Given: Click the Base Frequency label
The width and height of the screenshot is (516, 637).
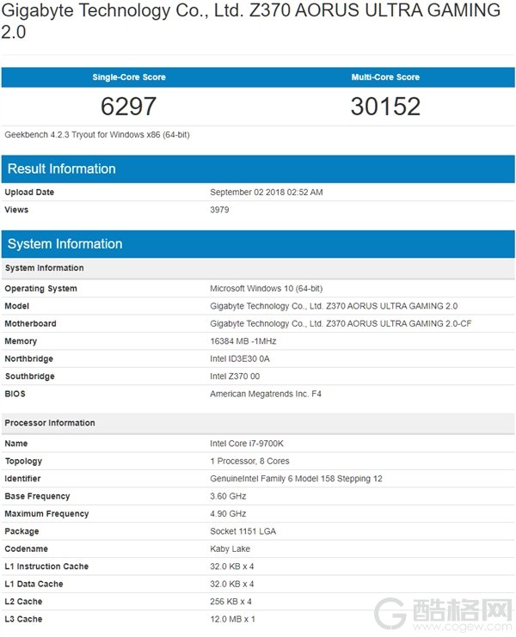Looking at the screenshot, I should (37, 496).
